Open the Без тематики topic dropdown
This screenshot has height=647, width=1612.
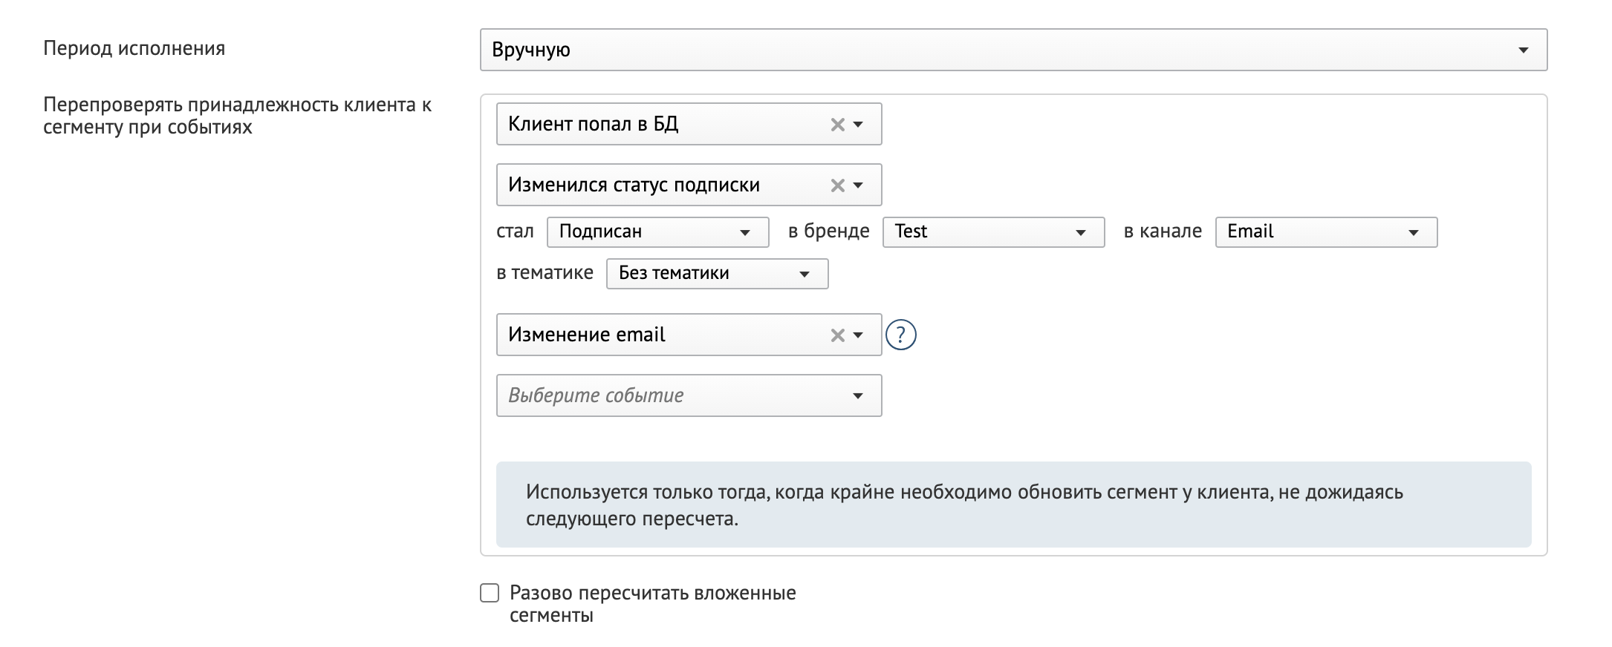(x=718, y=273)
